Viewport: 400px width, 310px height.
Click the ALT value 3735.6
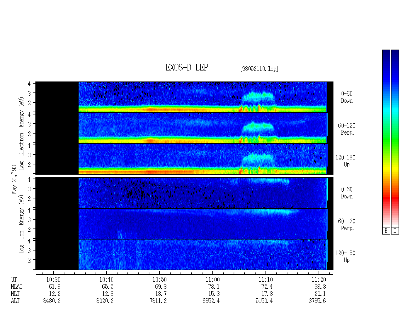click(317, 301)
